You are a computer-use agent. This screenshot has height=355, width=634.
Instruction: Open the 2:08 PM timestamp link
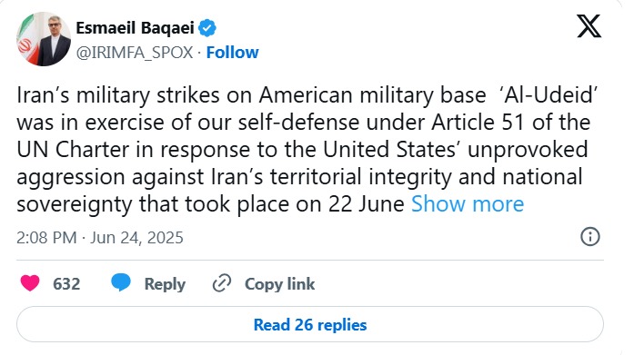[x=46, y=238]
